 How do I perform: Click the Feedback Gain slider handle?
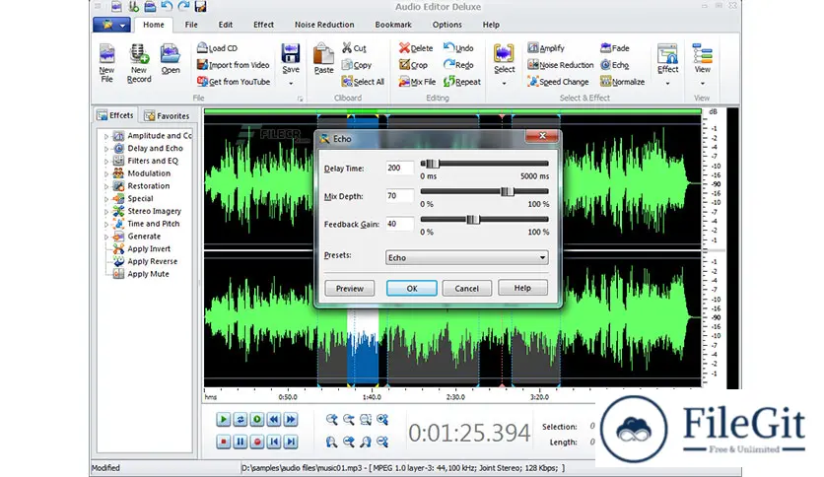(x=472, y=220)
